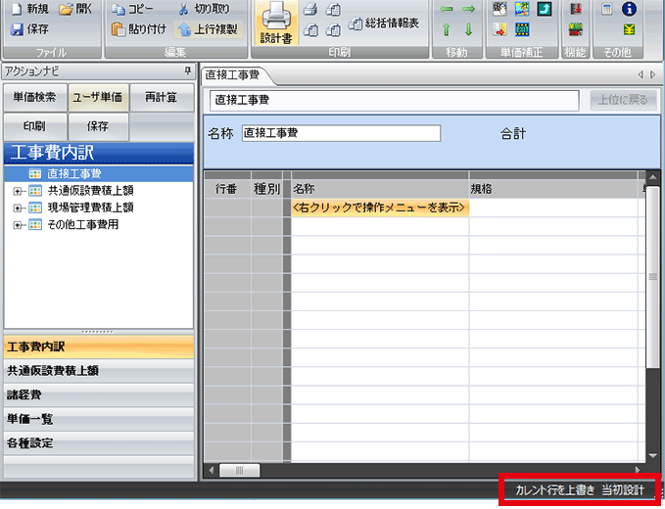The height and width of the screenshot is (509, 665).
Task: Select その他工事費用 tree item
Action: 82,224
